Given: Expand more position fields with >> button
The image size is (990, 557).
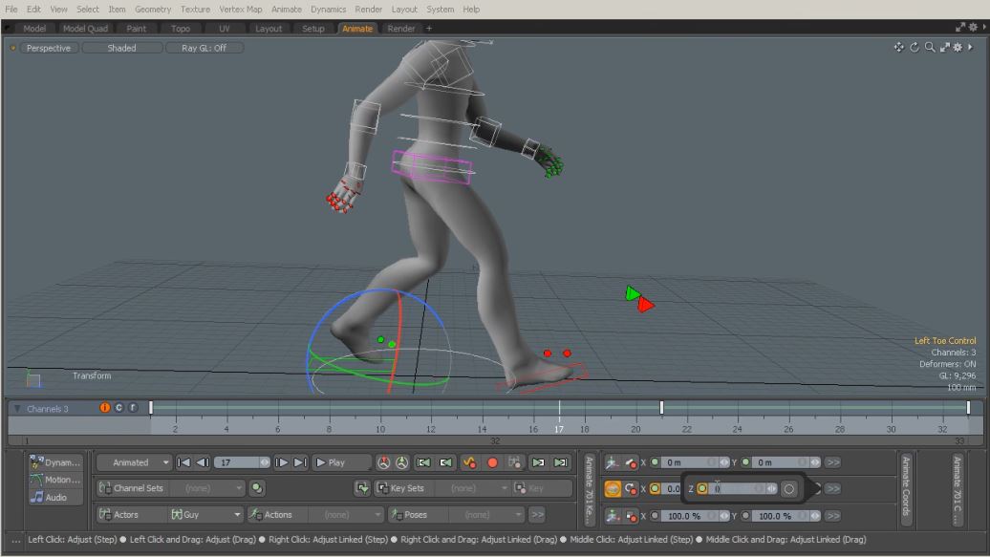Looking at the screenshot, I should pyautogui.click(x=833, y=462).
